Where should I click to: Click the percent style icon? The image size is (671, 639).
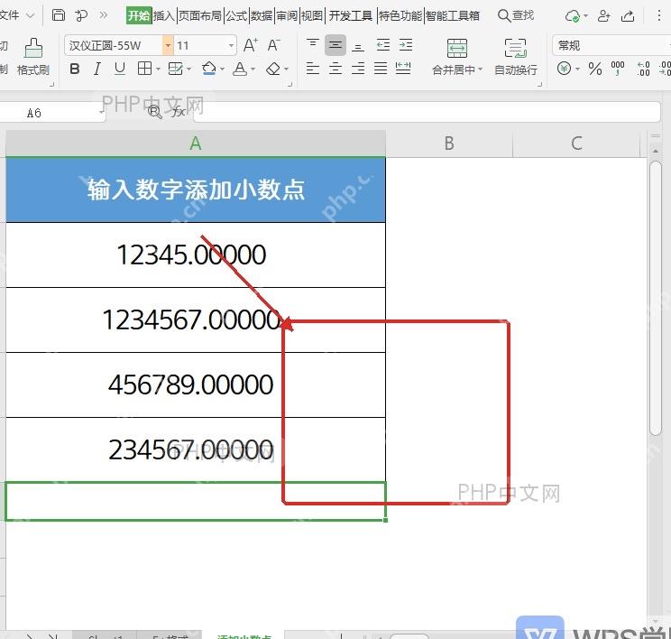pyautogui.click(x=595, y=69)
